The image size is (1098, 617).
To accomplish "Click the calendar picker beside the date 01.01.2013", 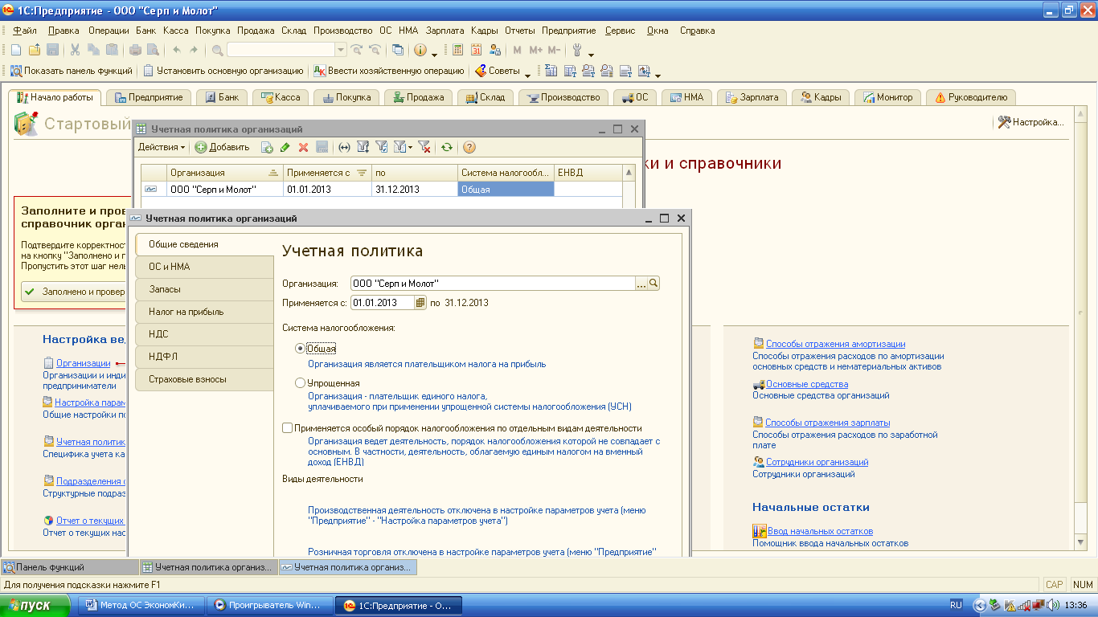I will coord(420,303).
